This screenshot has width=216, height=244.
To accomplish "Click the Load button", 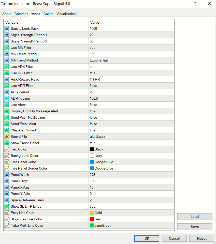I will [x=195, y=217].
